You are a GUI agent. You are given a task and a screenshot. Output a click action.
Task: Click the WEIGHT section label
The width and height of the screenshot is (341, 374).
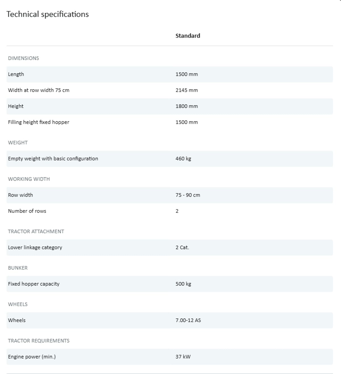(18, 143)
